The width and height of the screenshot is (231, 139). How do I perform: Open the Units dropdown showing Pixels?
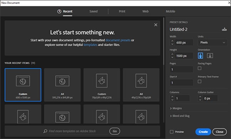click(212, 43)
